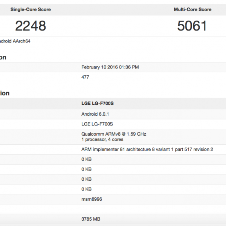Click the second 0 KB cache value

[x=86, y=169]
